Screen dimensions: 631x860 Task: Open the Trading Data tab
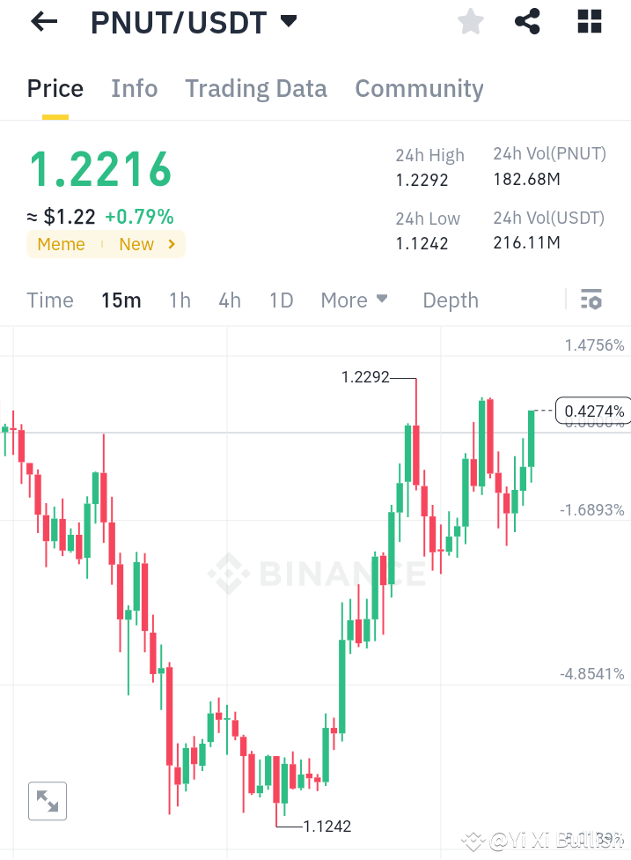(x=255, y=88)
